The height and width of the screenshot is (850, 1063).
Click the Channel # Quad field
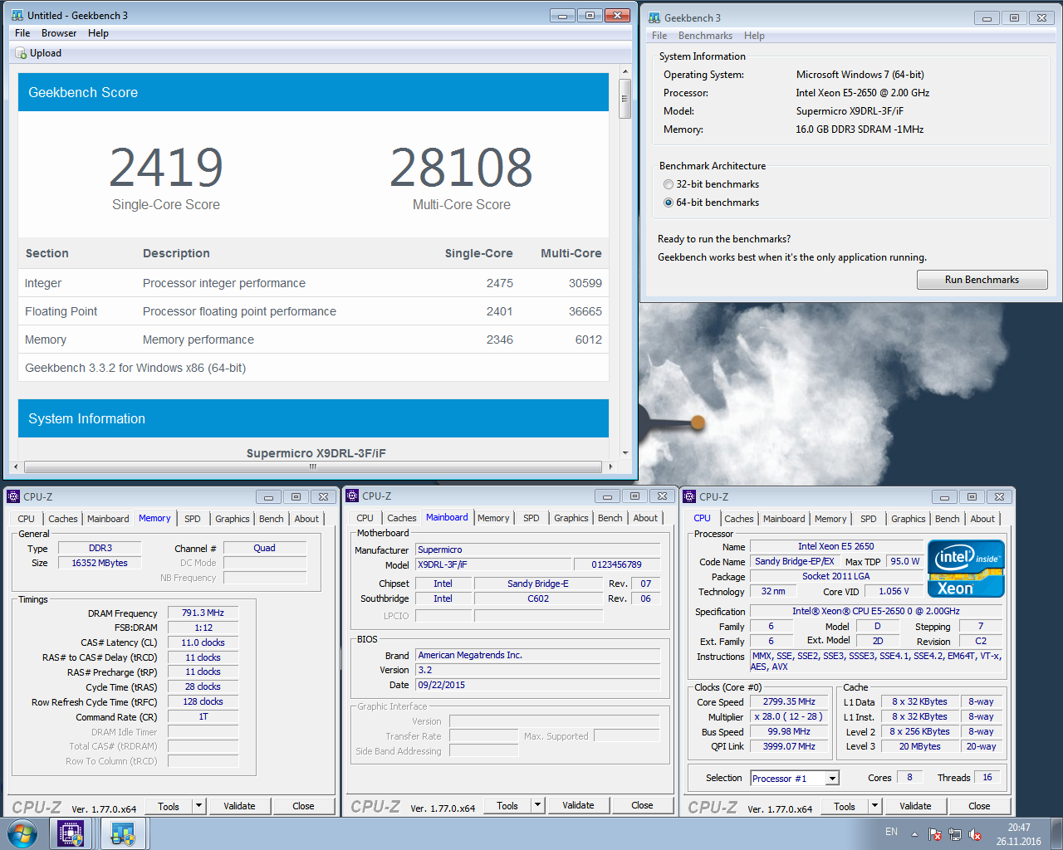(x=265, y=548)
